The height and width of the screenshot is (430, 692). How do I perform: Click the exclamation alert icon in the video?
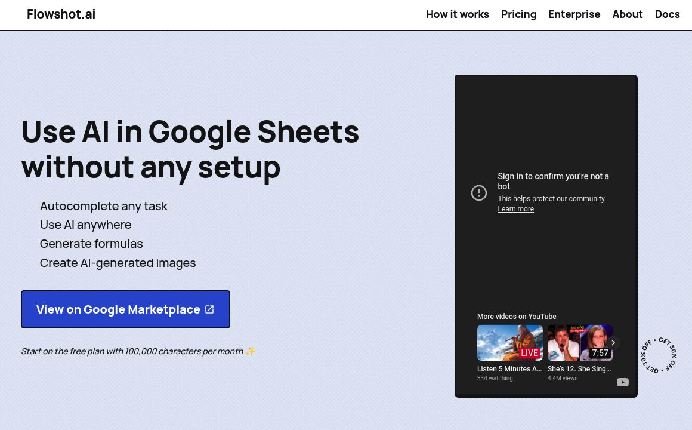pos(479,193)
